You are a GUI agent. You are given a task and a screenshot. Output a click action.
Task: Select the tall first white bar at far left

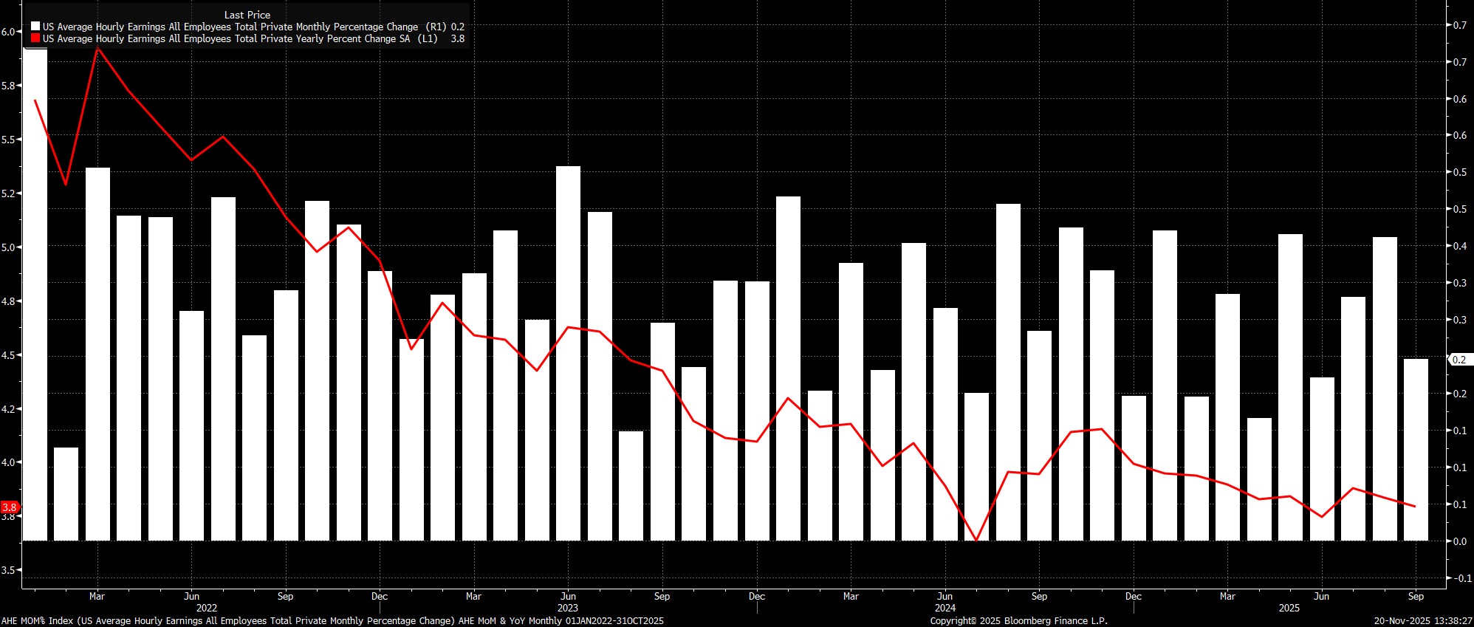[35, 295]
